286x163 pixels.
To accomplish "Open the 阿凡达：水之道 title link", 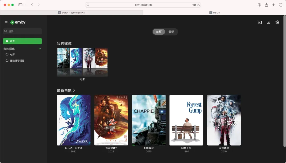I will pos(74,148).
